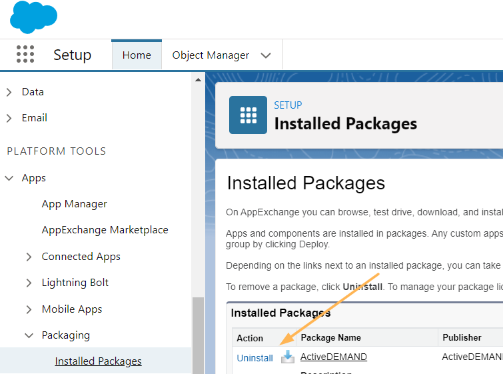Open the App Launcher dots icon
The height and width of the screenshot is (374, 503).
pyautogui.click(x=25, y=54)
